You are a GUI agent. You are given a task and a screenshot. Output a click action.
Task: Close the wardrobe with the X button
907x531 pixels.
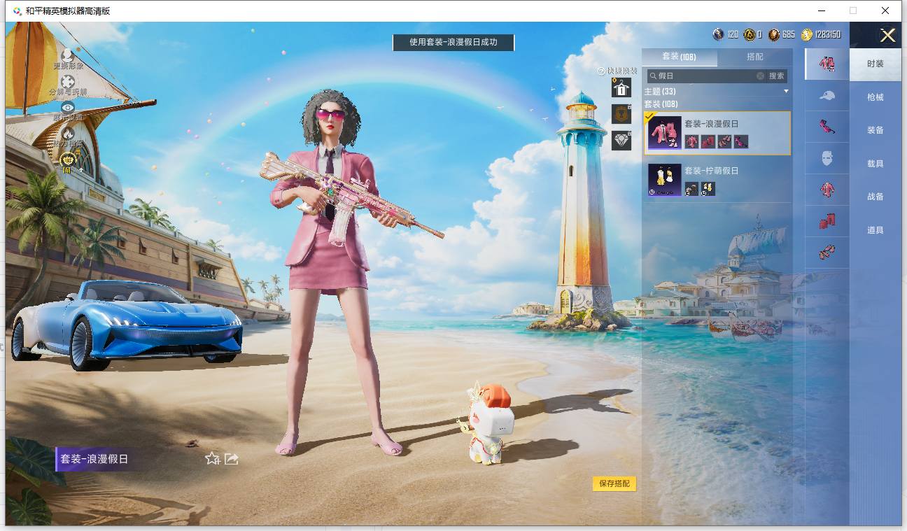[x=887, y=36]
